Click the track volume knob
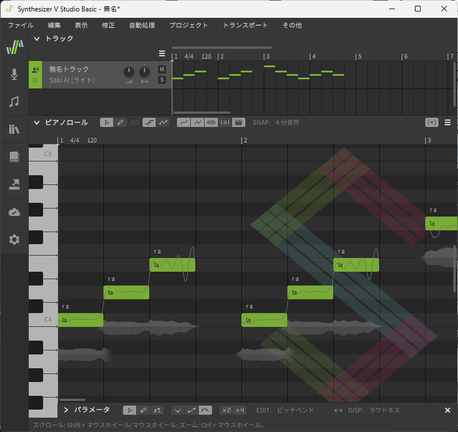Viewport: 458px width, 432px height. 129,72
